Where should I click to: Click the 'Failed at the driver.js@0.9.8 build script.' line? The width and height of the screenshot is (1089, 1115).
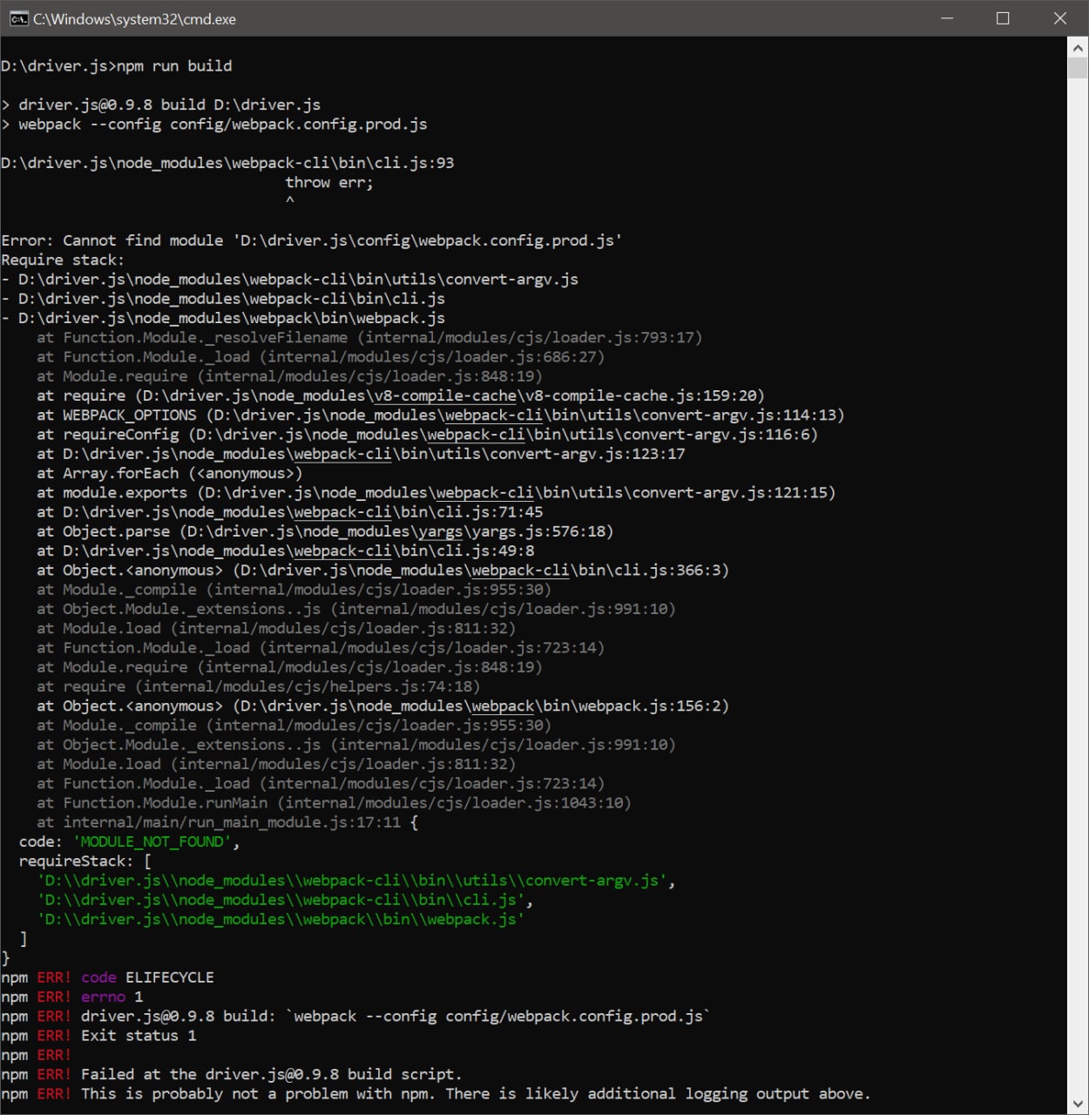(x=232, y=1074)
